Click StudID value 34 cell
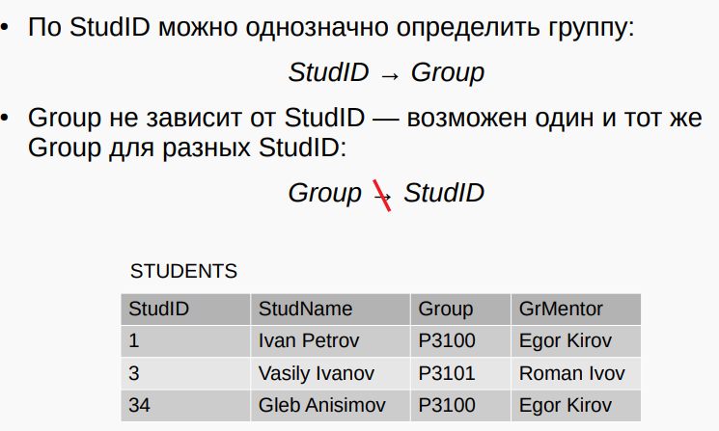This screenshot has width=719, height=431. point(185,405)
